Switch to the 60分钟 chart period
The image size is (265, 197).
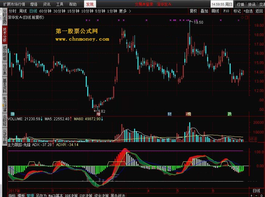pyautogui.click(x=45, y=11)
